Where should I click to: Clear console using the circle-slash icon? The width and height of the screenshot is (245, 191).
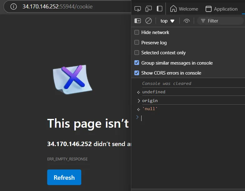(x=148, y=21)
